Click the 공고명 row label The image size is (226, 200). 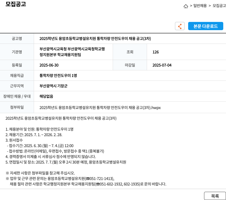(17, 38)
